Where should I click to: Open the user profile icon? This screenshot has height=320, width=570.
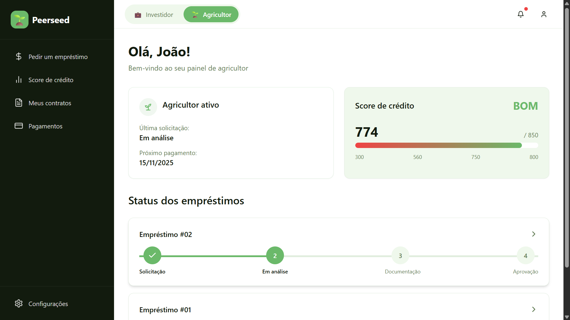pos(544,14)
